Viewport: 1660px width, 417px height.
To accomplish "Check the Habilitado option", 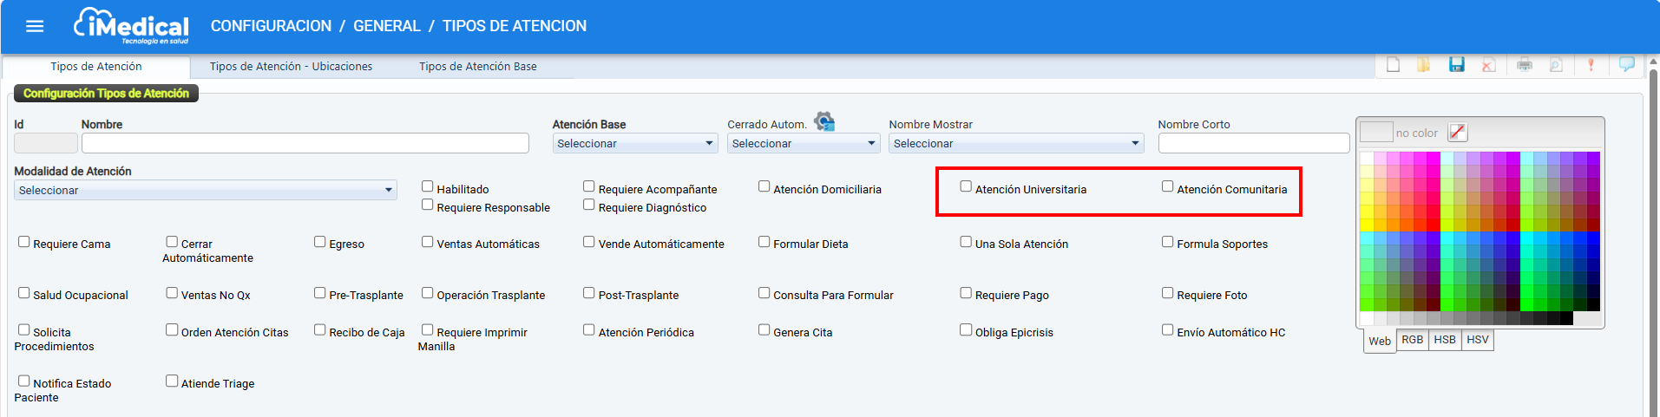I will [x=427, y=186].
